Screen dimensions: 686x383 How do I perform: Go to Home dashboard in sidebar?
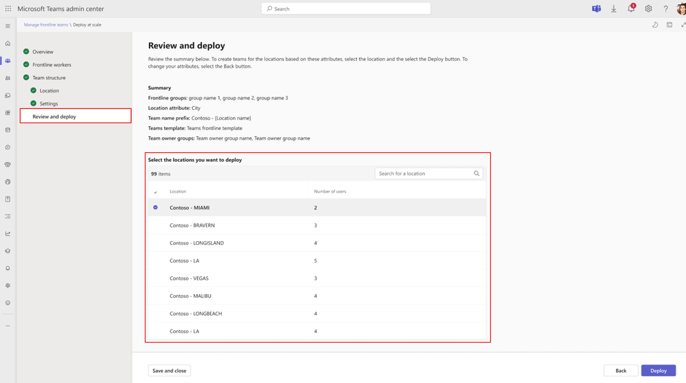[8, 44]
